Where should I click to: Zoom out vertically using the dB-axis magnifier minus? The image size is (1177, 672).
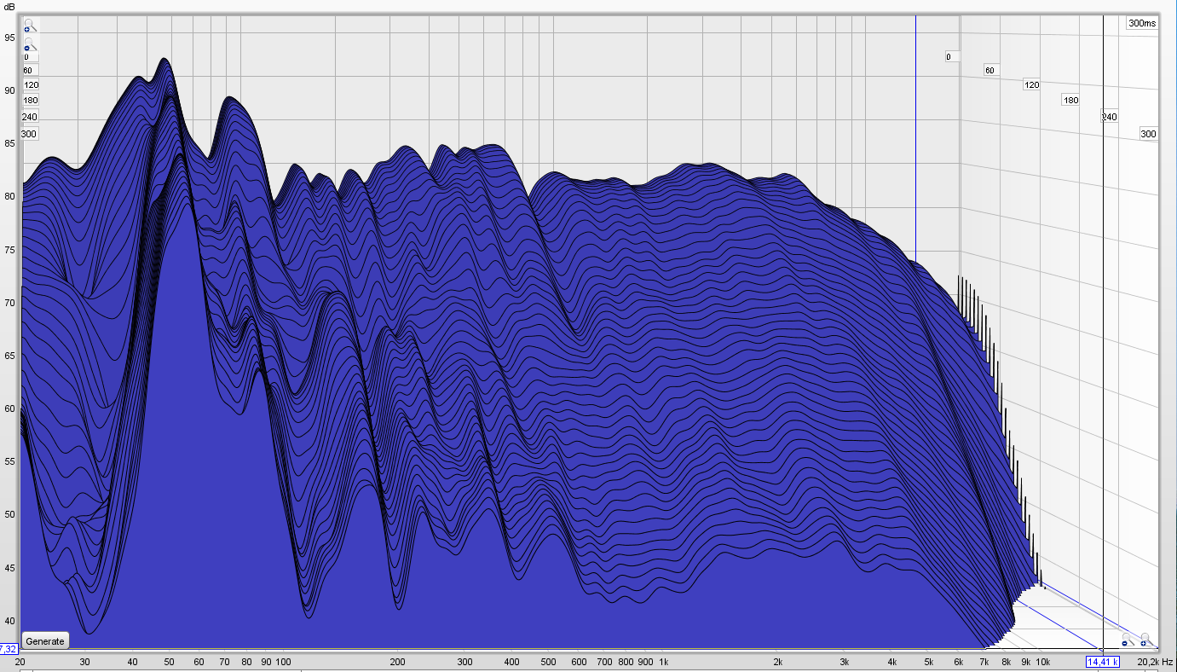point(30,44)
